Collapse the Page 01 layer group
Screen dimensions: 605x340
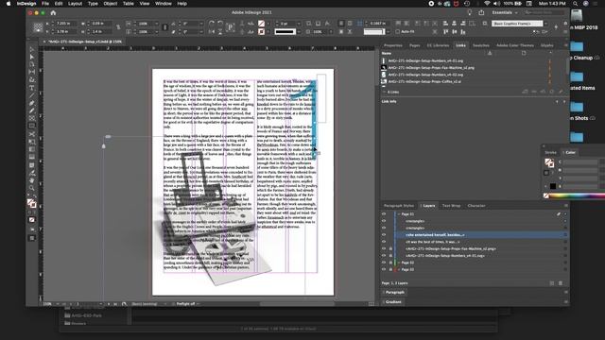(x=399, y=214)
